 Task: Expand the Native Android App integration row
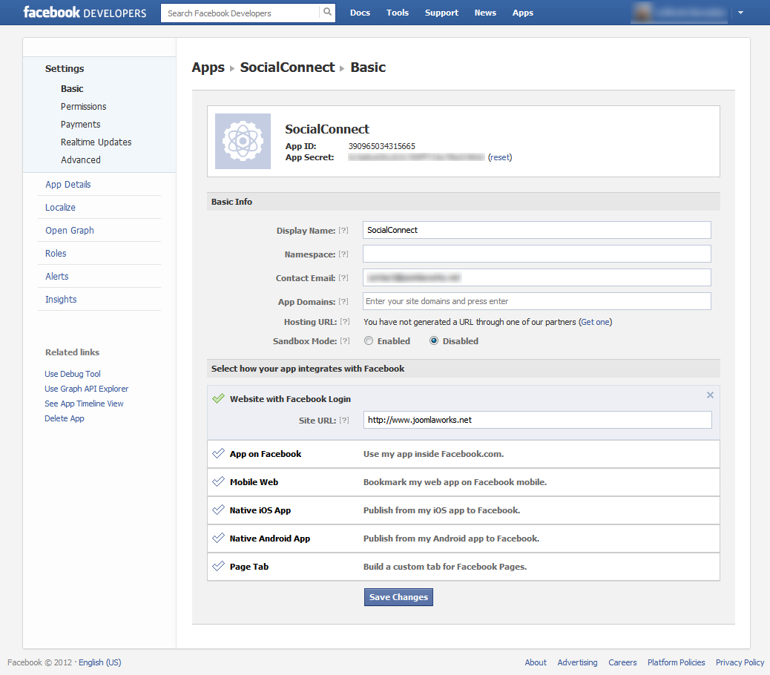(x=464, y=539)
